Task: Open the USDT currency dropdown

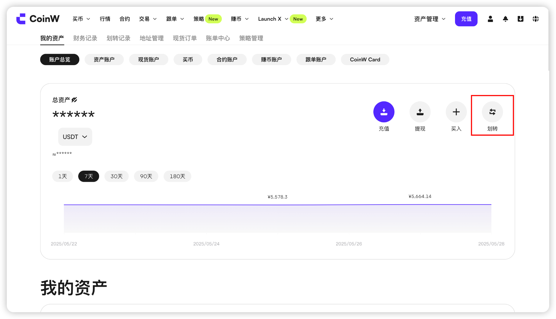Action: click(75, 137)
